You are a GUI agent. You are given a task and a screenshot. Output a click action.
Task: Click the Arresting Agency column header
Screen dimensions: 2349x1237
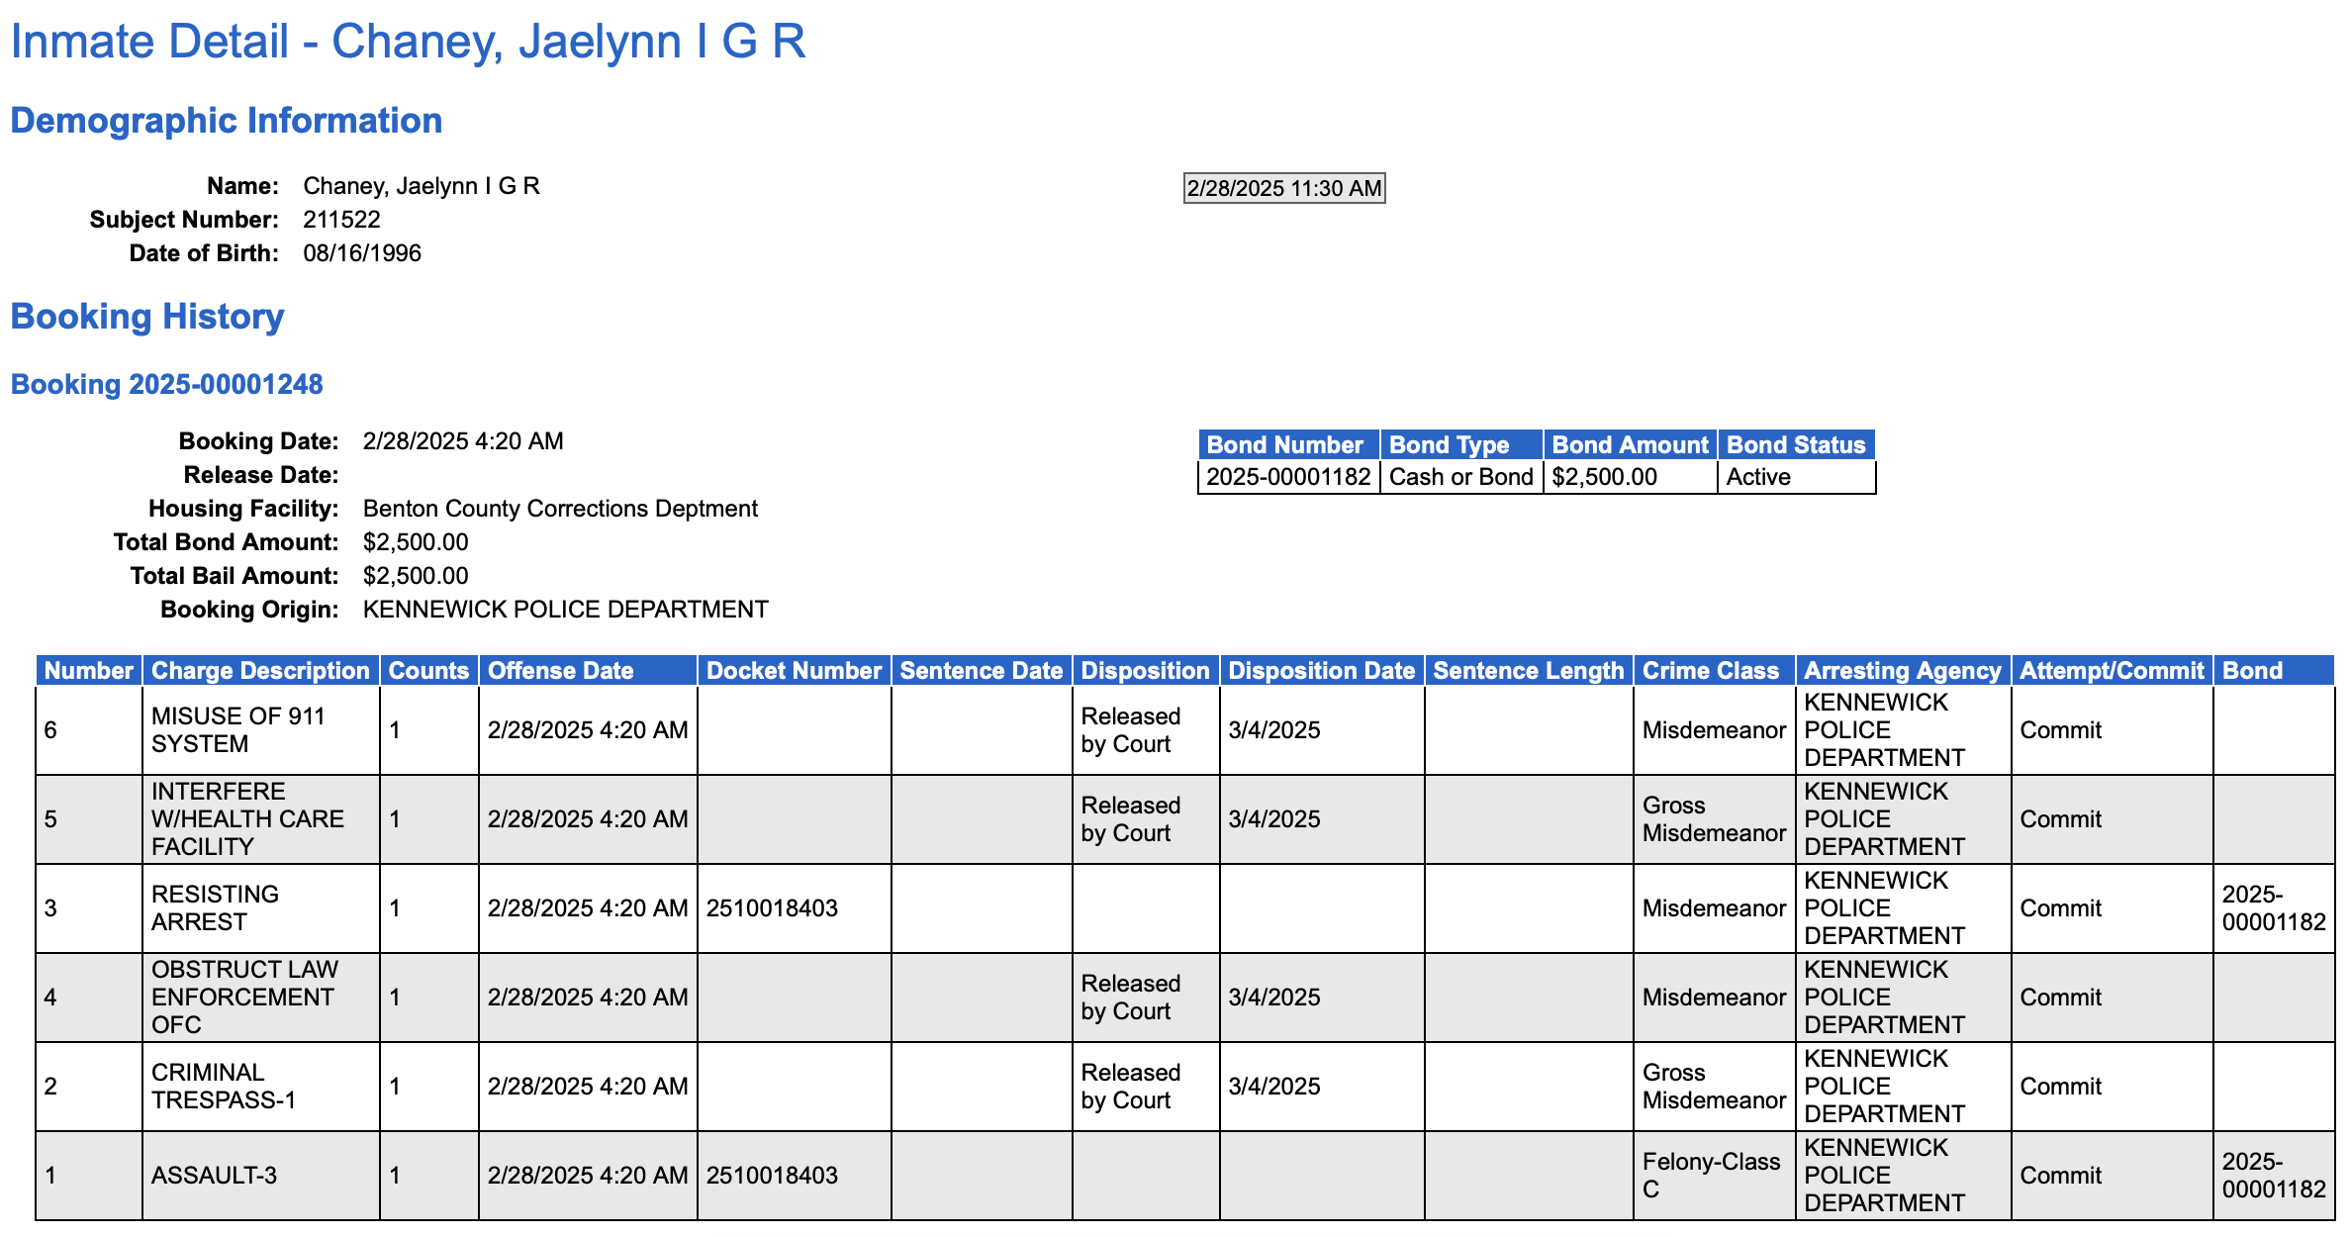pos(1903,671)
